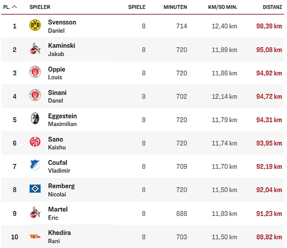Click the SC Freiburg logo beside Eggestein
Viewport: 287px width, 248px height.
(x=35, y=119)
